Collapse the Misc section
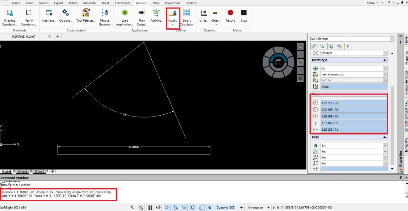 pos(385,137)
